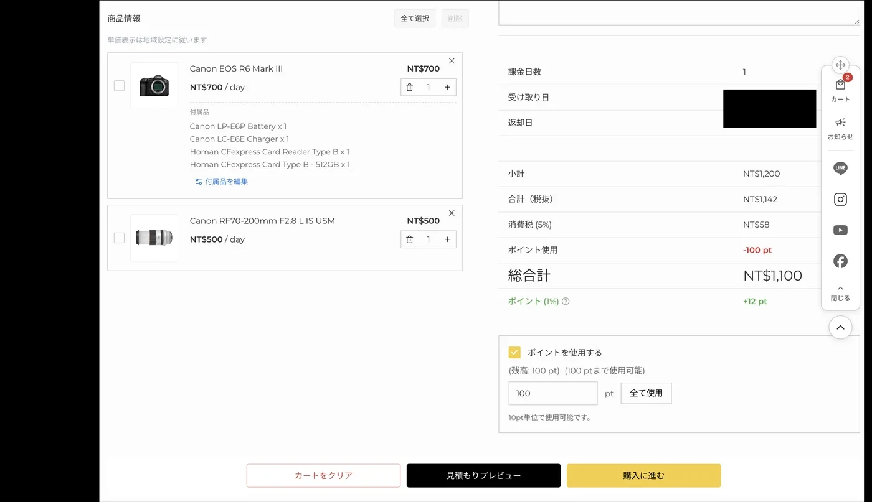This screenshot has width=872, height=502.
Task: Click trash icon for Canon EOS R6 quantity
Action: click(x=409, y=87)
